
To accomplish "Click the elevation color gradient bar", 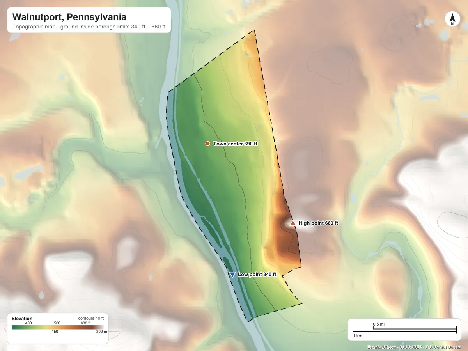I will [x=58, y=327].
